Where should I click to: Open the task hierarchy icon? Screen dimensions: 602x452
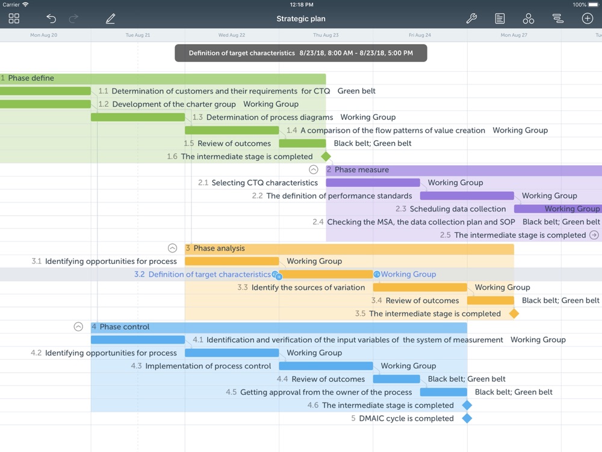[557, 19]
